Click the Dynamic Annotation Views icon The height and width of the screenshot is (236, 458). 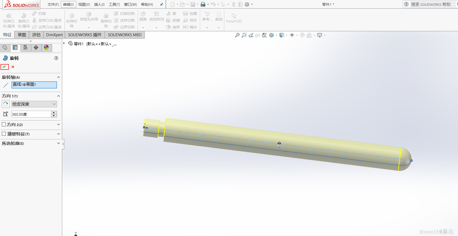point(264,35)
